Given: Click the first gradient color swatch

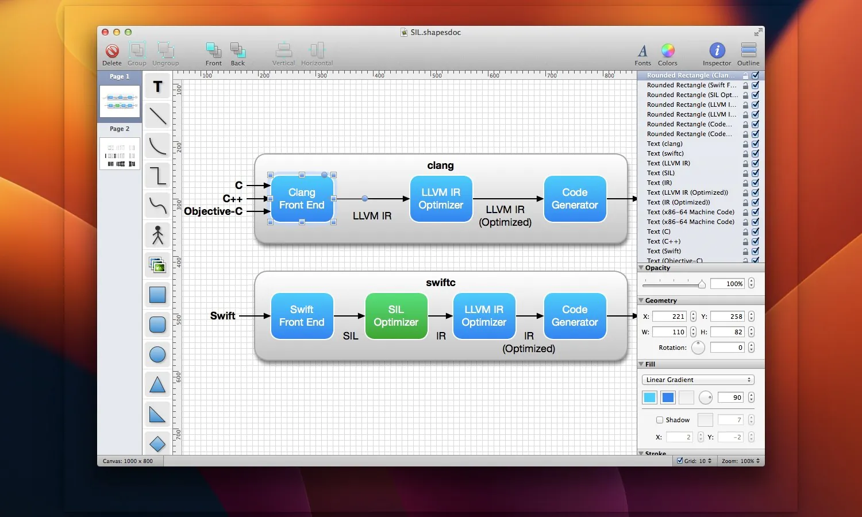Looking at the screenshot, I should 650,398.
